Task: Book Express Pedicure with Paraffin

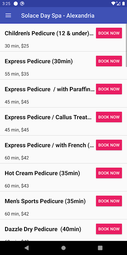Action: point(109,89)
